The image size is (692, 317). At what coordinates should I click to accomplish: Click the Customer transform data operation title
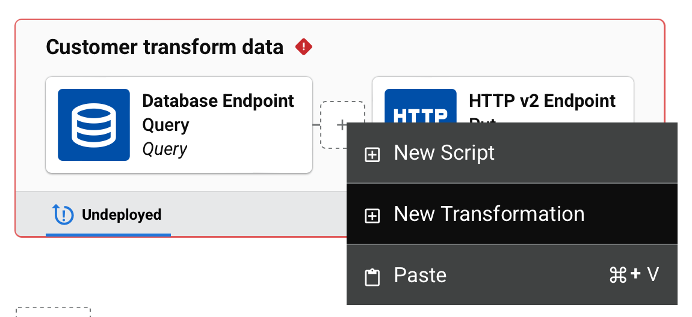(164, 47)
